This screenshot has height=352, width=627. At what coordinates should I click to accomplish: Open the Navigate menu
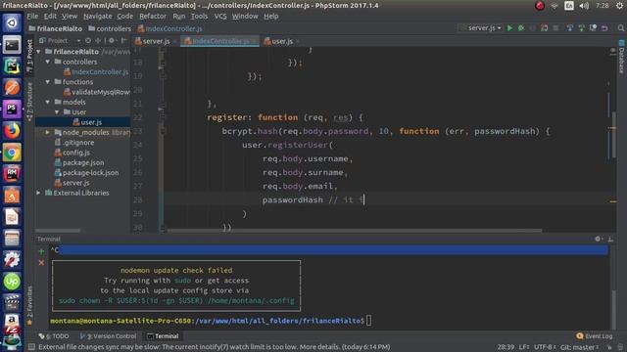[98, 17]
